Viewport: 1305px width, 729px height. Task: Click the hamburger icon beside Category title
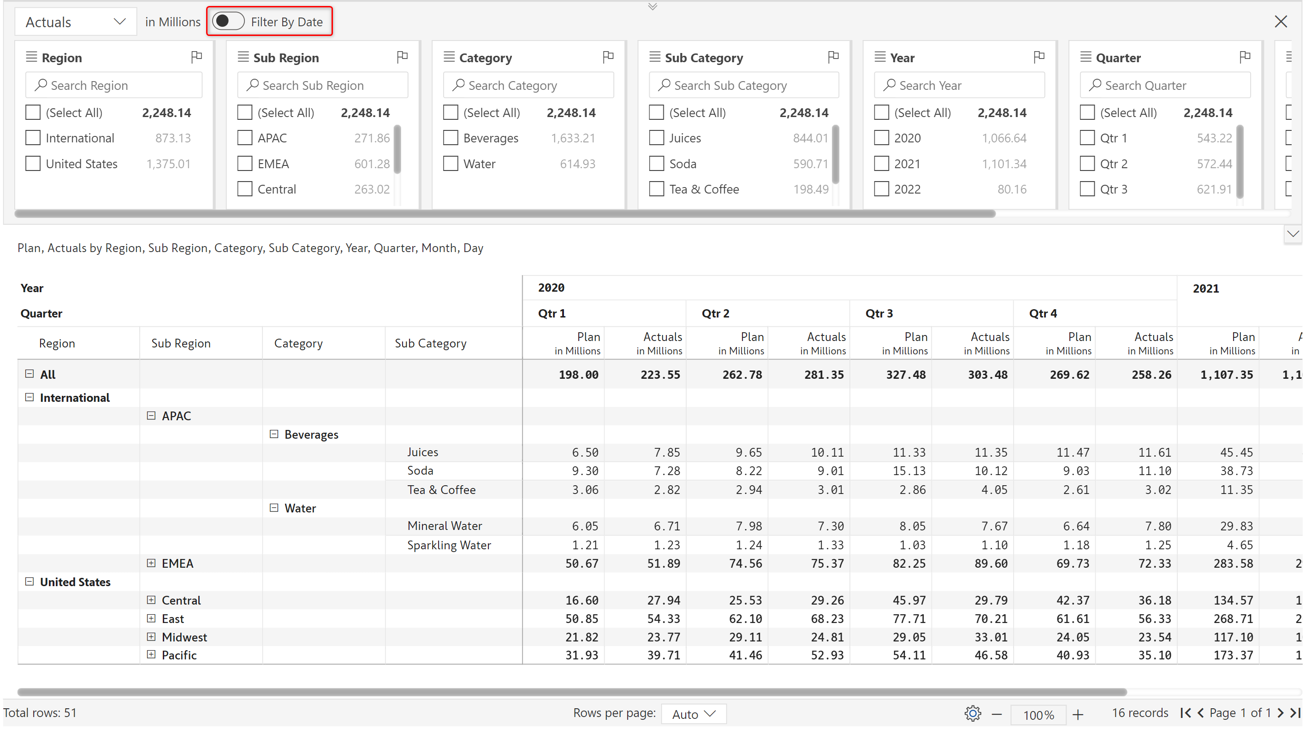pos(449,57)
